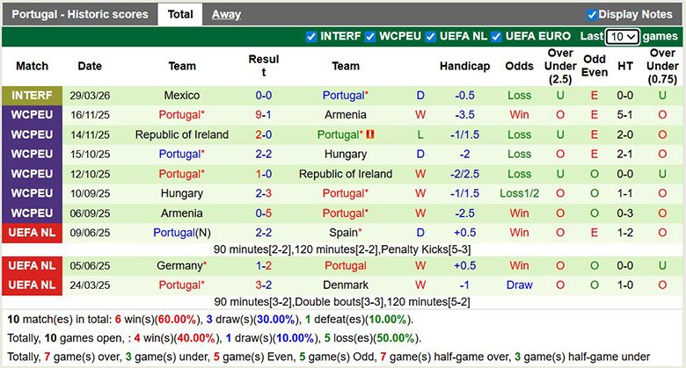Toggle the UEFA NL checkbox
686x368 pixels.
point(431,37)
